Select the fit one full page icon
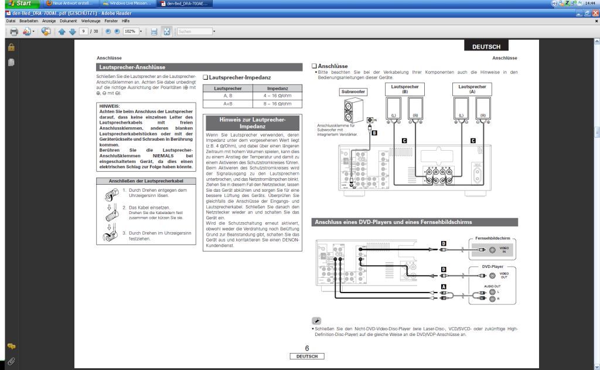 [167, 32]
